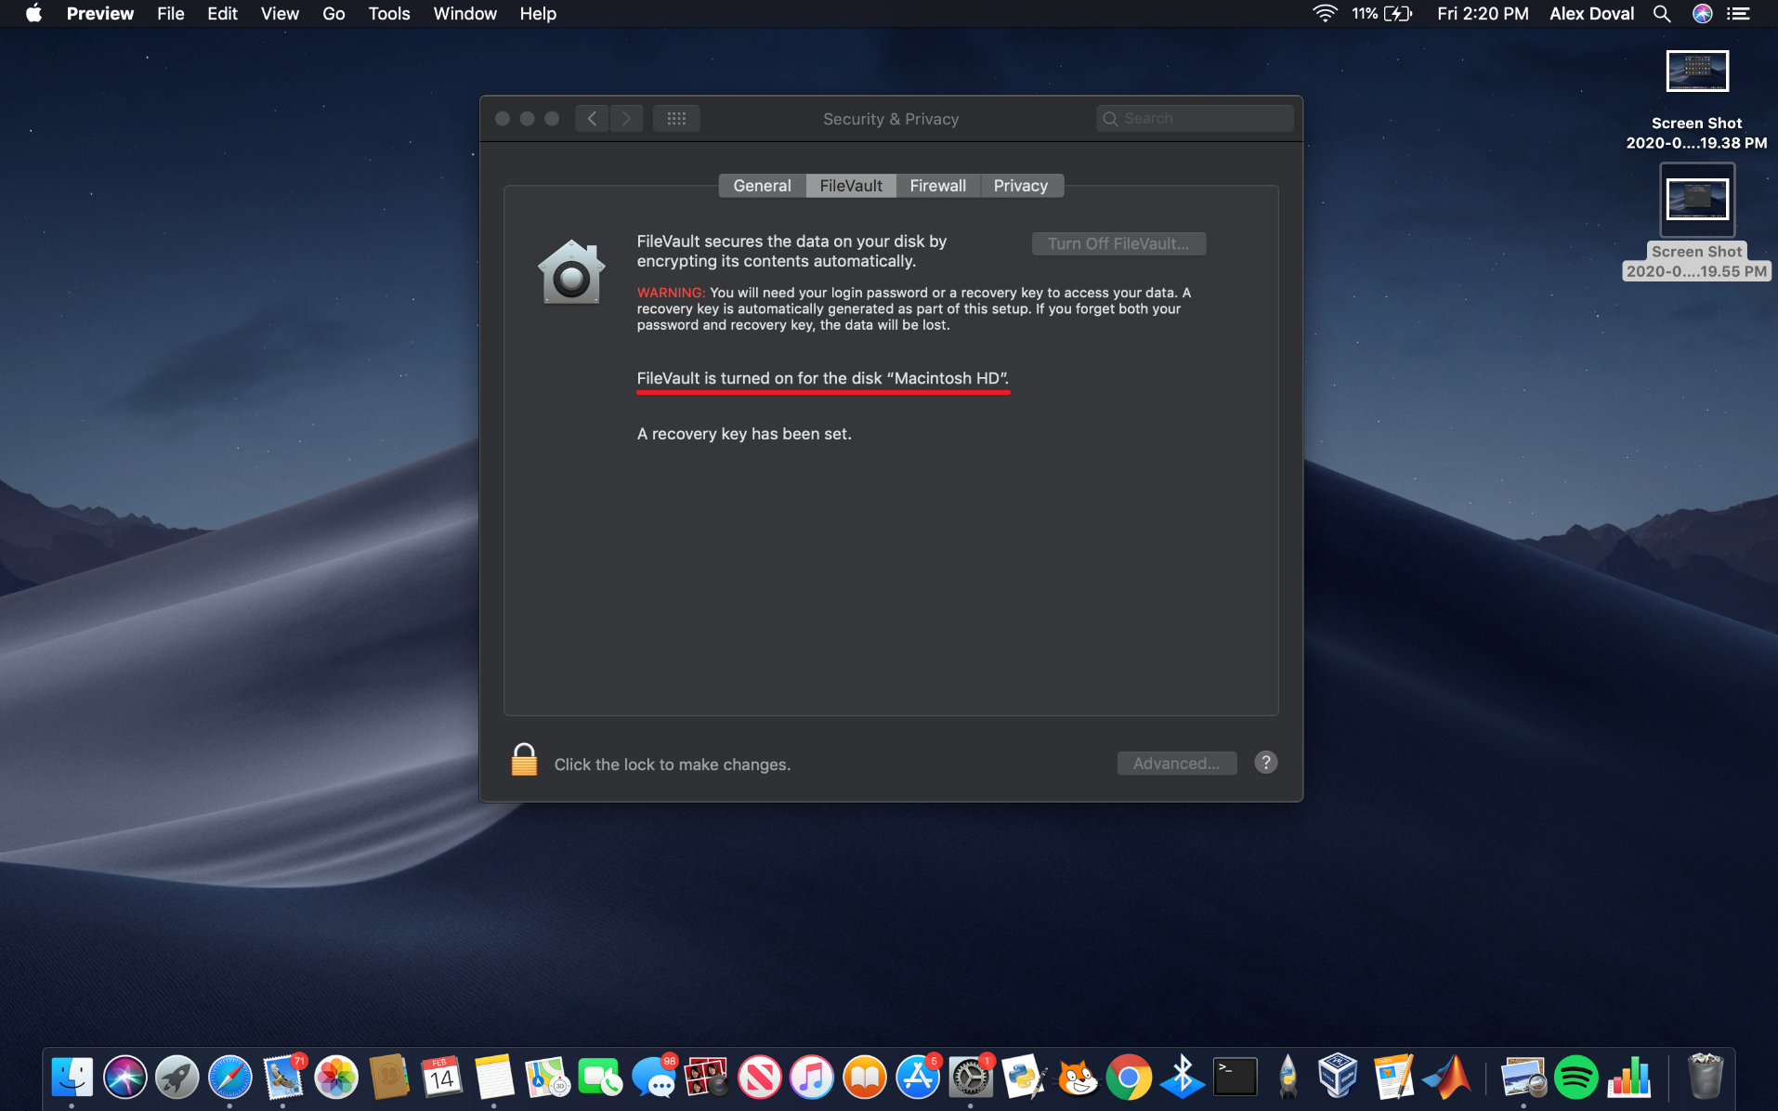Open the File menu
Viewport: 1778px width, 1111px height.
pos(171,14)
